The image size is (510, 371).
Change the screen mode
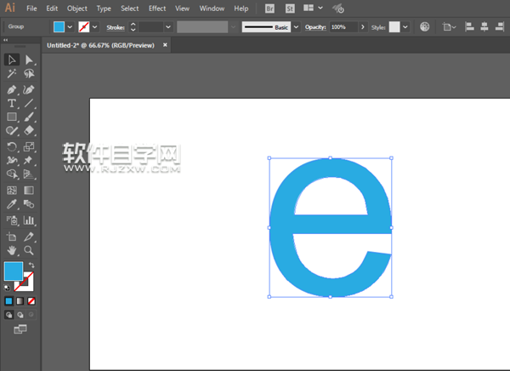(x=20, y=329)
